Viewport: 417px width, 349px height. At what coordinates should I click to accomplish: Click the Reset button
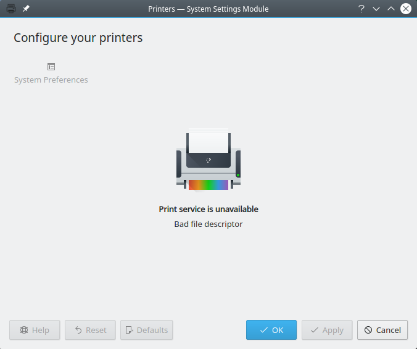click(90, 330)
